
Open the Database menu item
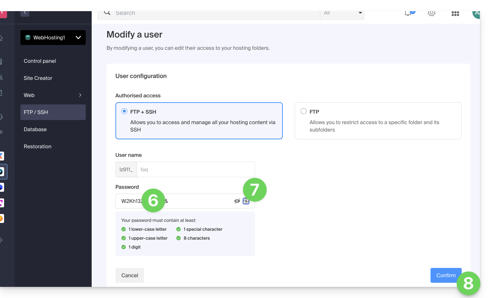pos(35,129)
